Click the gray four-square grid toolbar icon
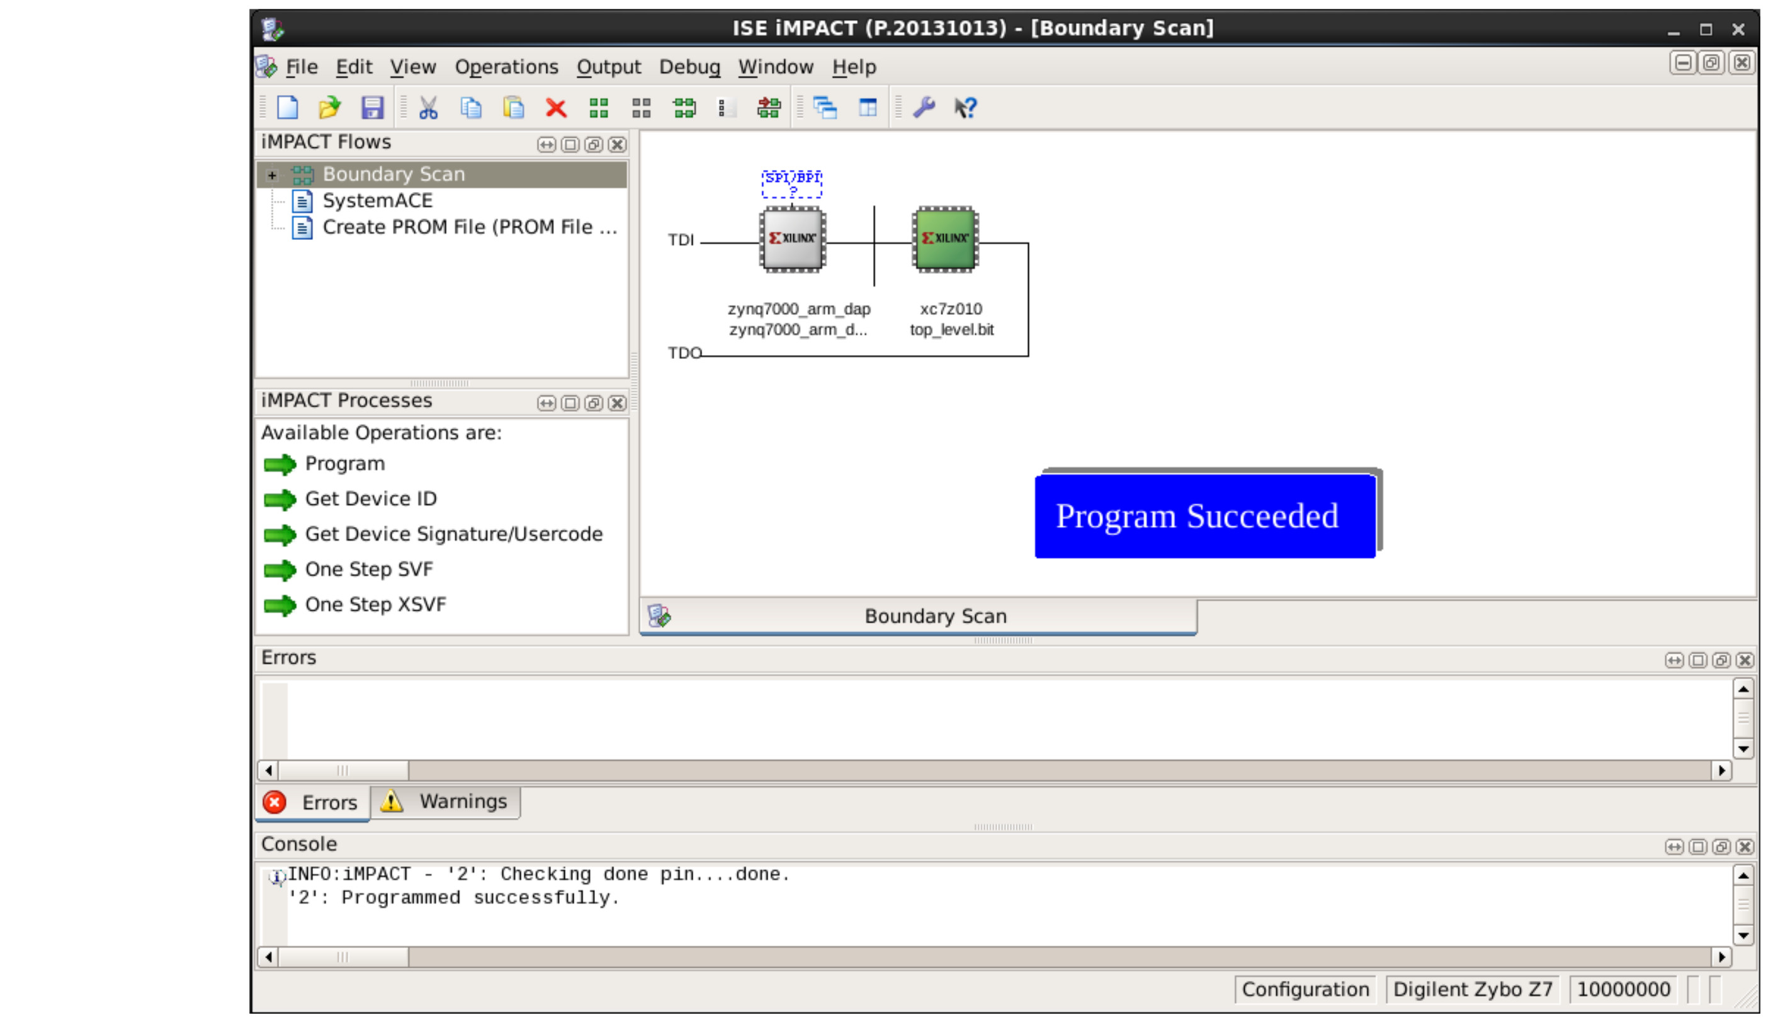 (642, 108)
